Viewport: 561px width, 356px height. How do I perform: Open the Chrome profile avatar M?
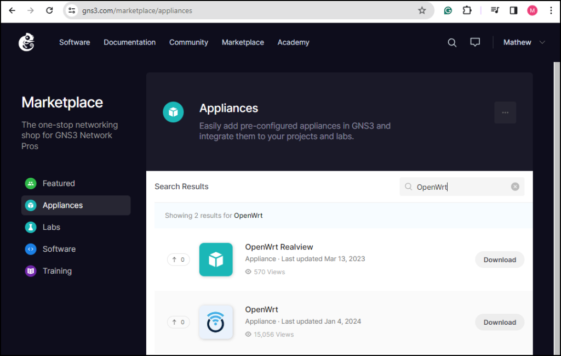point(533,11)
